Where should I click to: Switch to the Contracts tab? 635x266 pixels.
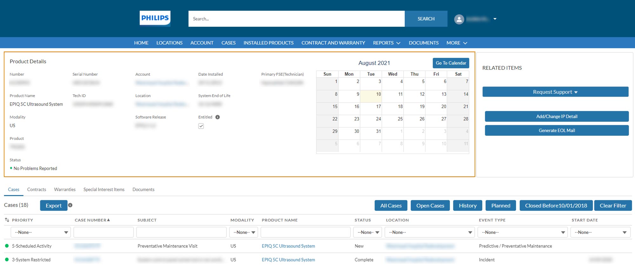[x=37, y=189]
